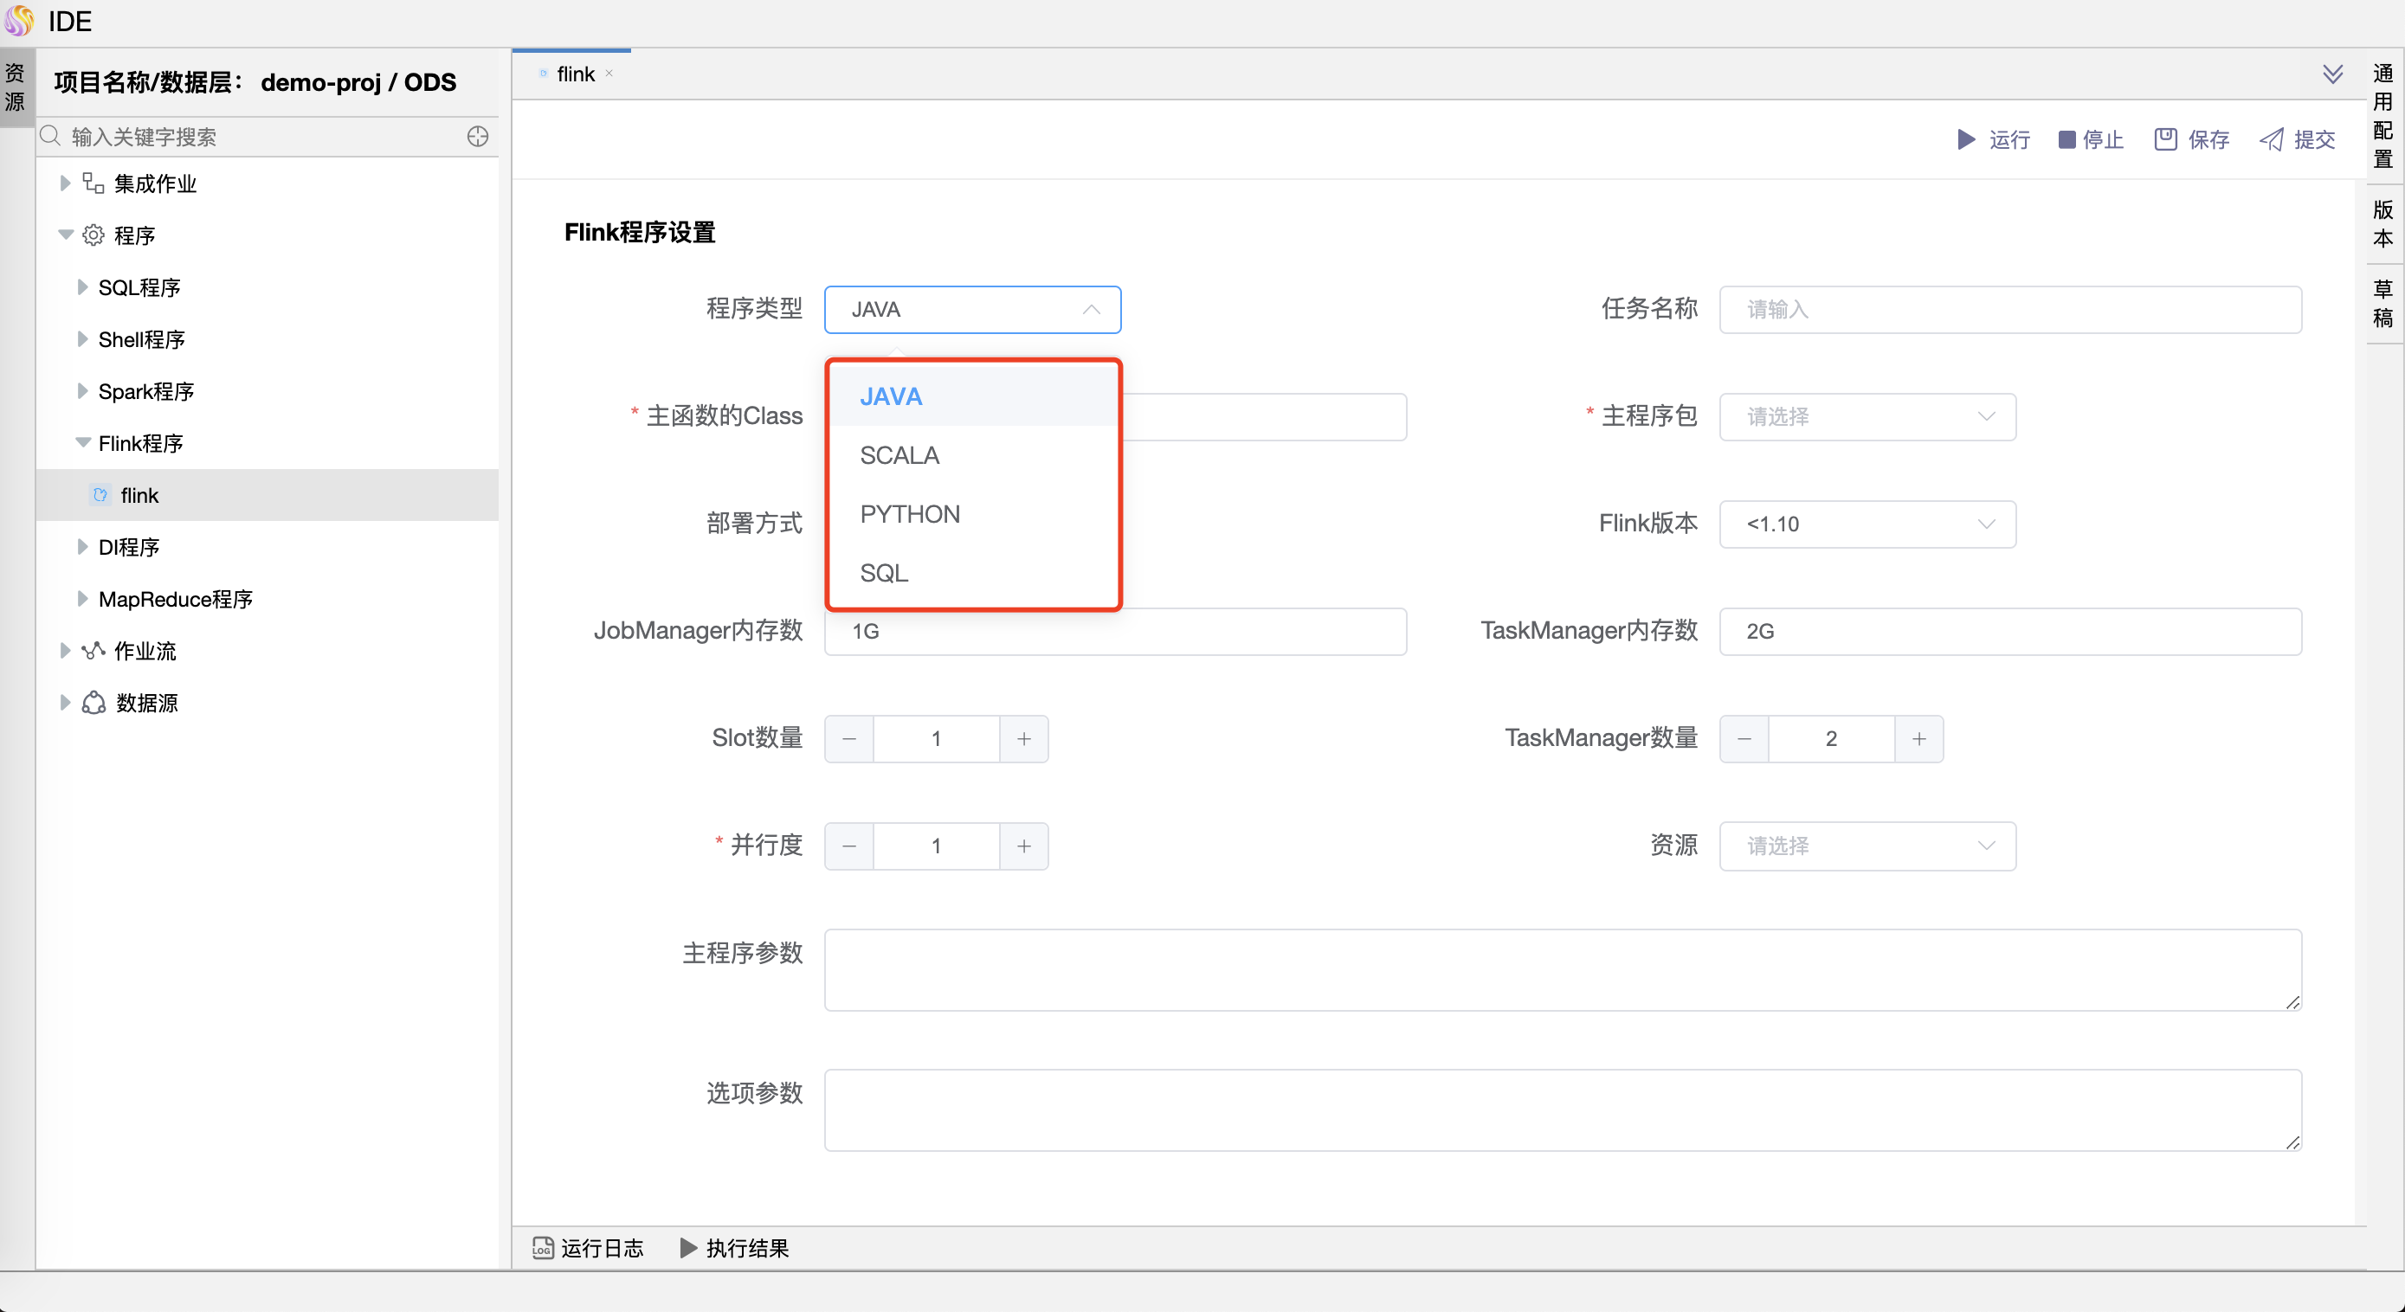The width and height of the screenshot is (2405, 1312).
Task: Click the Save disk icon
Action: tap(2165, 140)
